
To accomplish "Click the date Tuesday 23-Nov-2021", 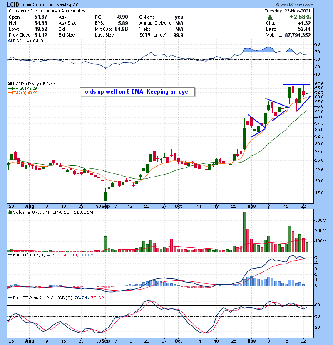I will (287, 11).
